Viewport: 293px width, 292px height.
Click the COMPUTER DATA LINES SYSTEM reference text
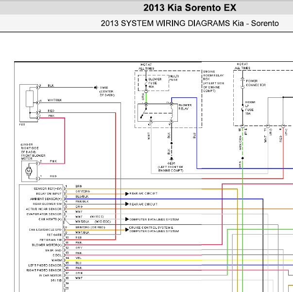tap(154, 219)
